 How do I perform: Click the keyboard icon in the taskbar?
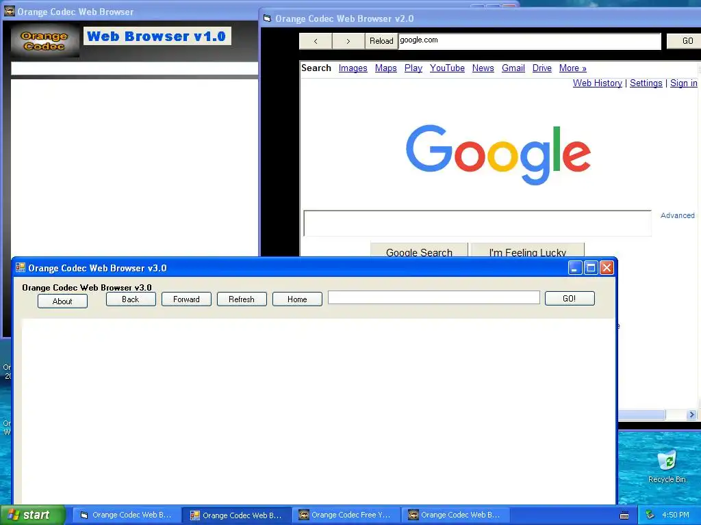click(624, 515)
